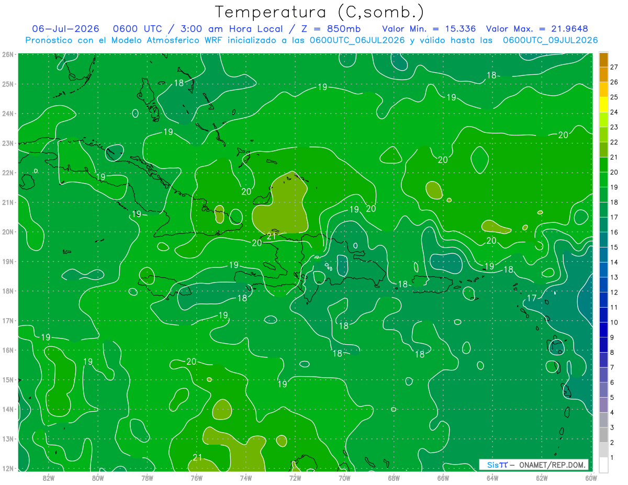Image resolution: width=628 pixels, height=485 pixels.
Task: Click the "66W" longitude axis label
Action: pyautogui.click(x=443, y=478)
